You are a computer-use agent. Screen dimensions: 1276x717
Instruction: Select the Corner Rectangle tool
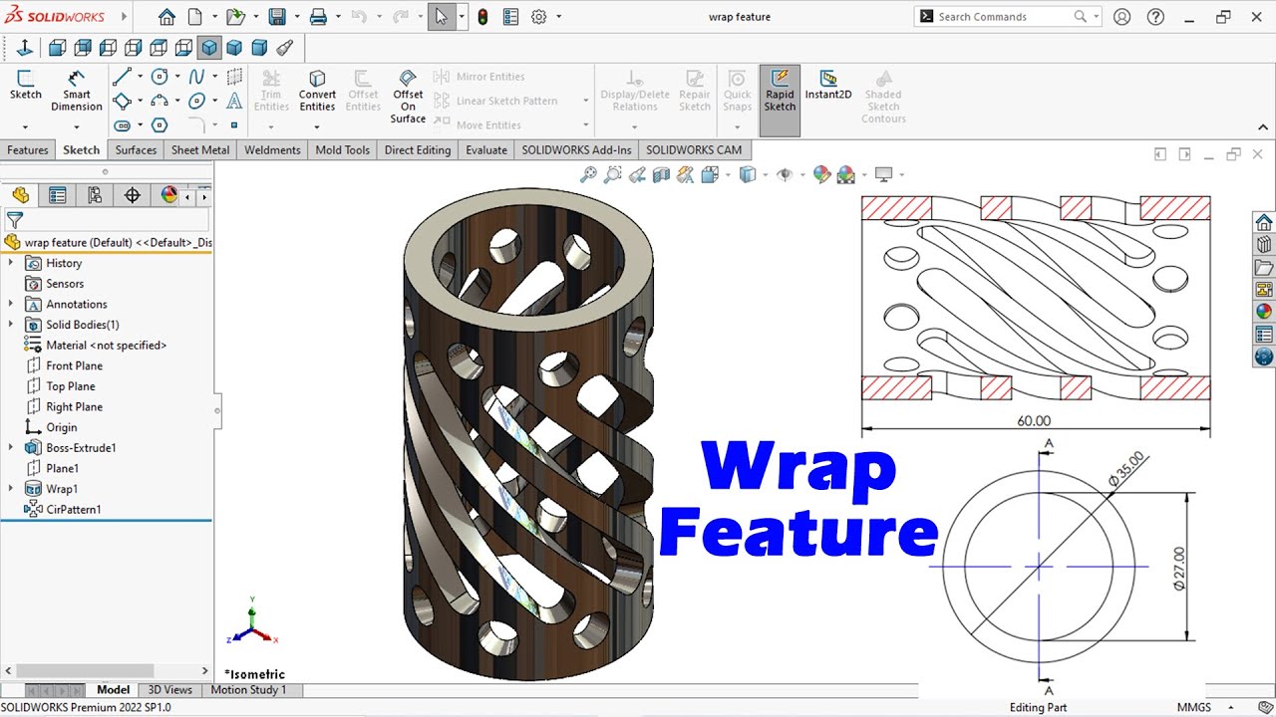tap(122, 101)
